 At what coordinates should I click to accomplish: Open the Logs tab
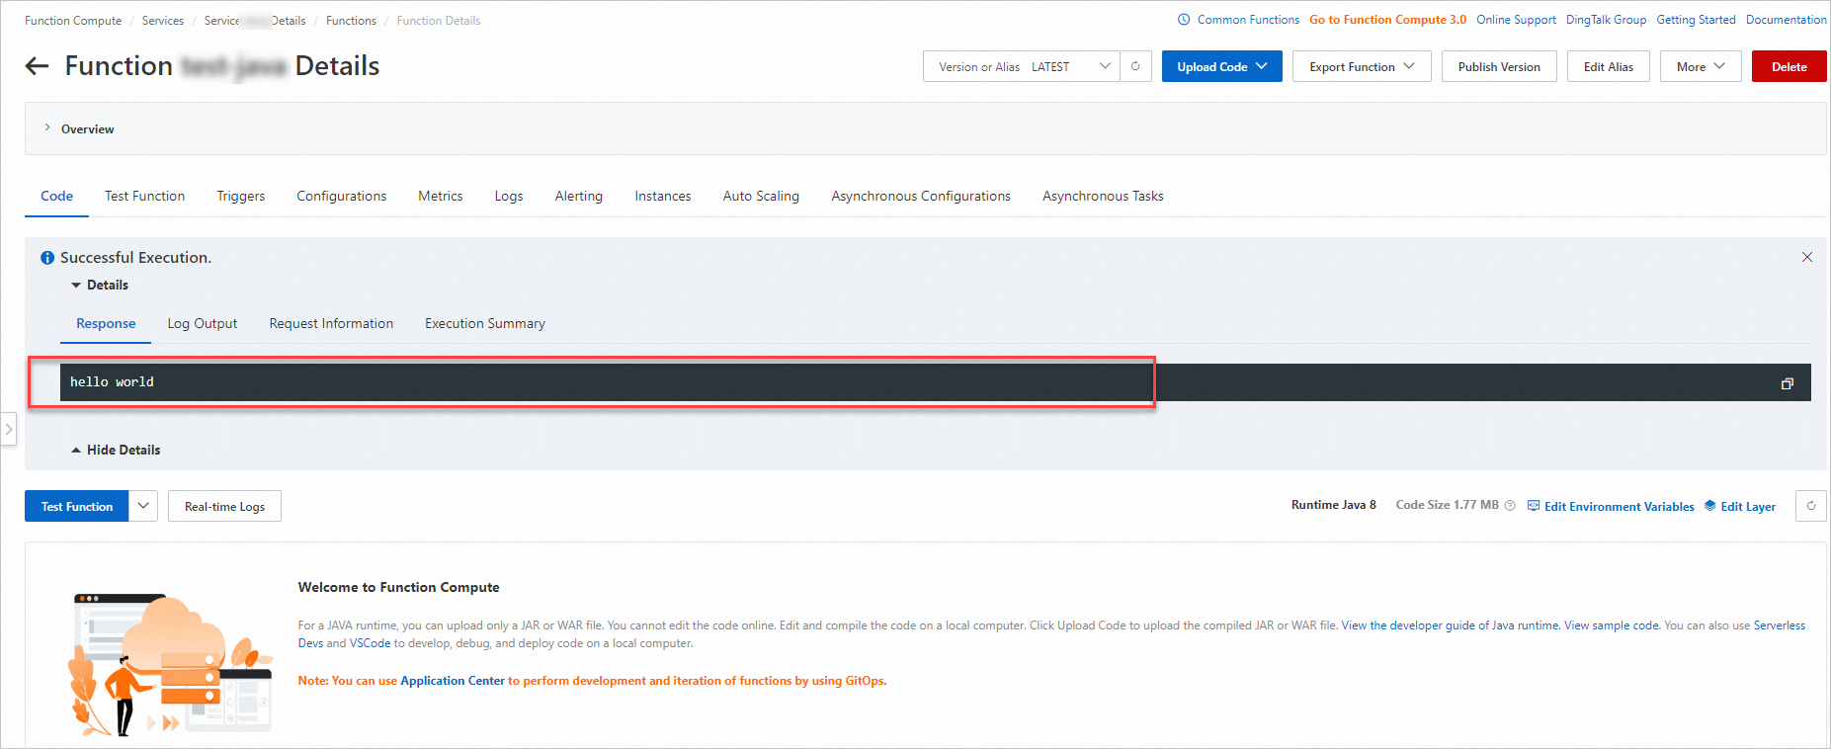pos(509,196)
